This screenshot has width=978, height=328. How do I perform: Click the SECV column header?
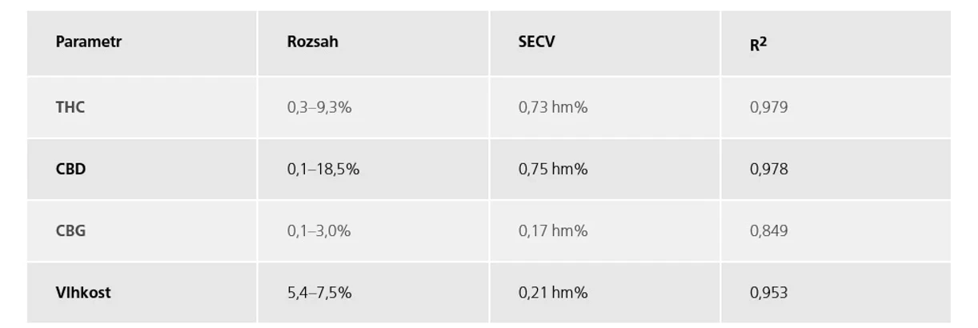tap(536, 42)
